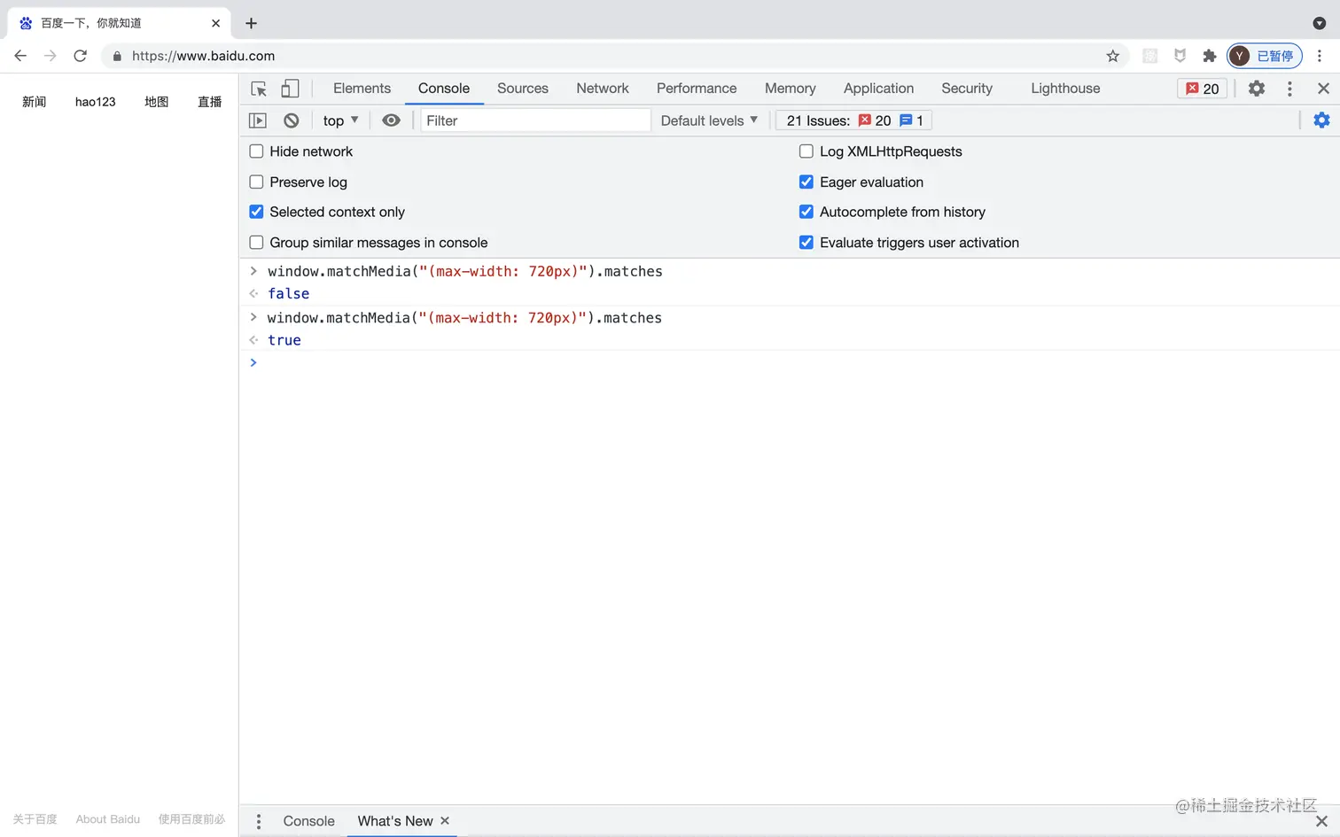Select the Console tab

[444, 89]
